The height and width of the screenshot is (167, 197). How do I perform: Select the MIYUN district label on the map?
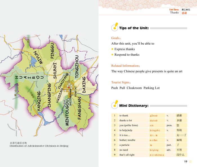coord(39,58)
